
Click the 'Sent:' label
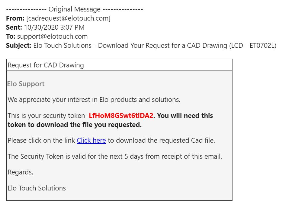pyautogui.click(x=14, y=28)
